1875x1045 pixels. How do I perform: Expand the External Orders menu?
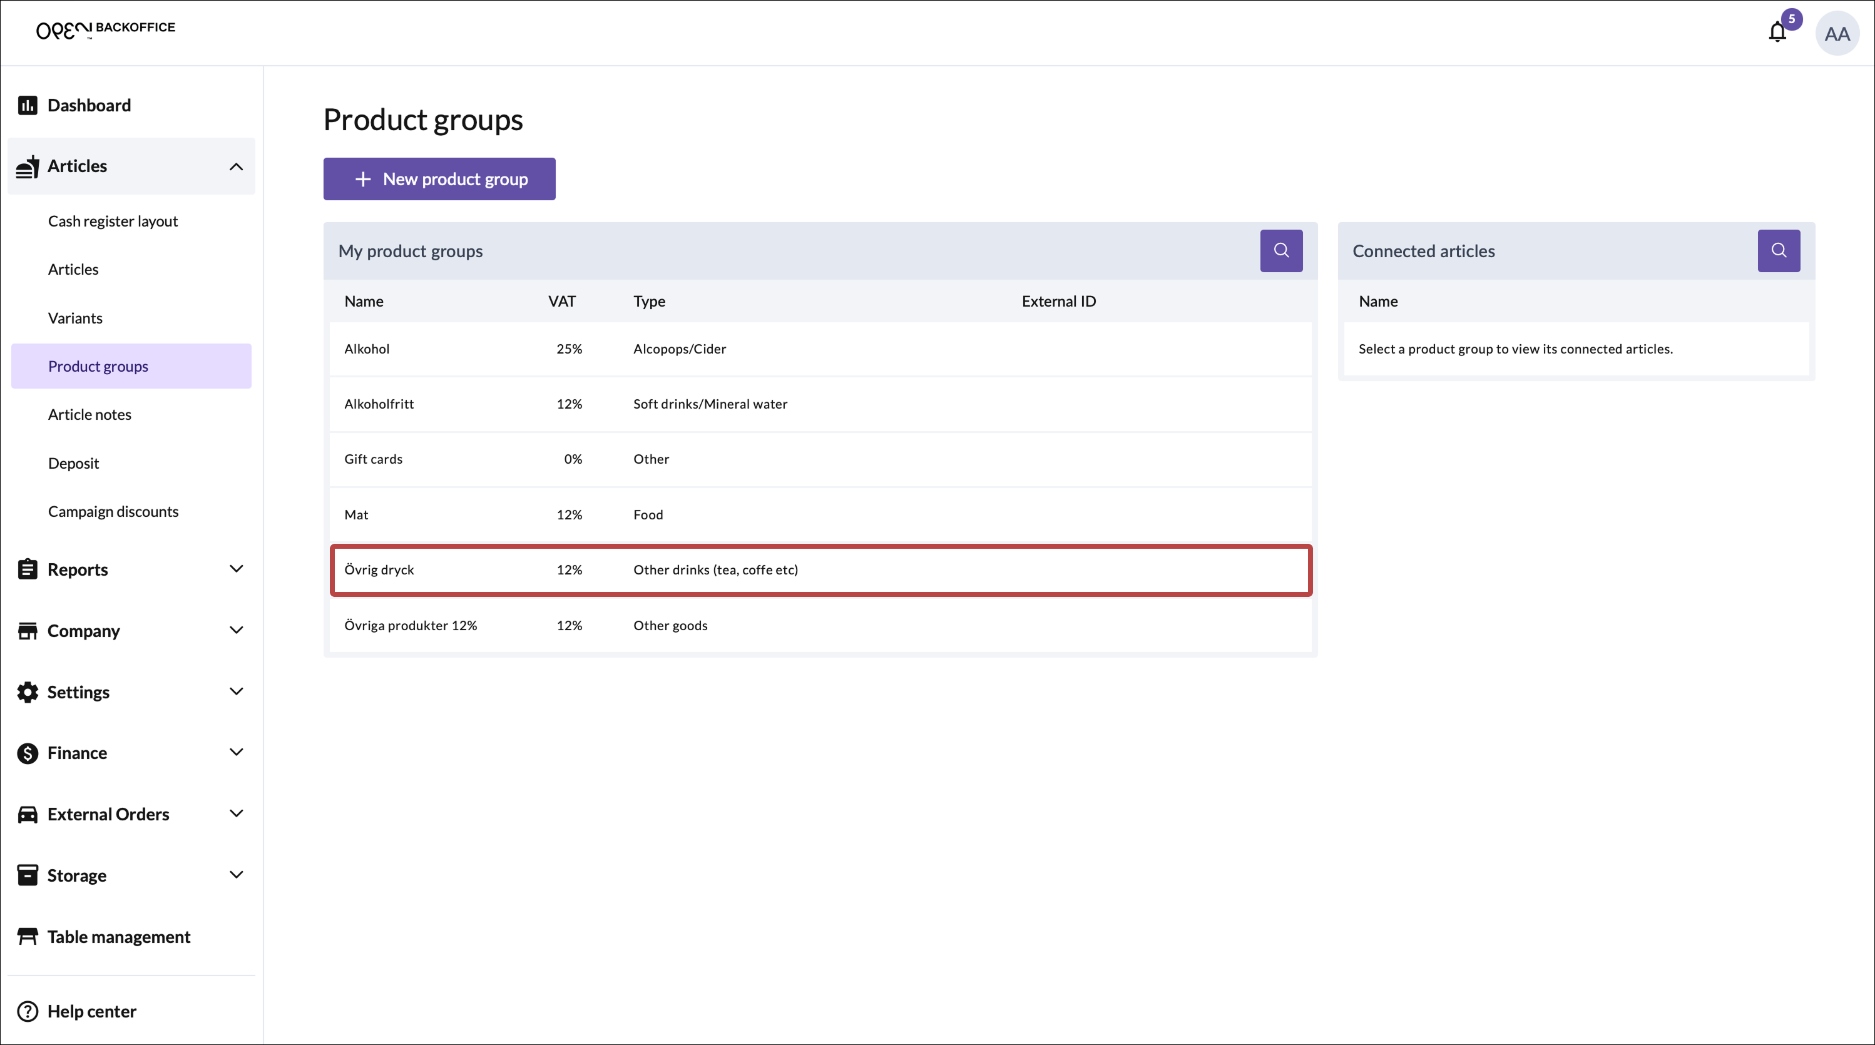pyautogui.click(x=236, y=813)
